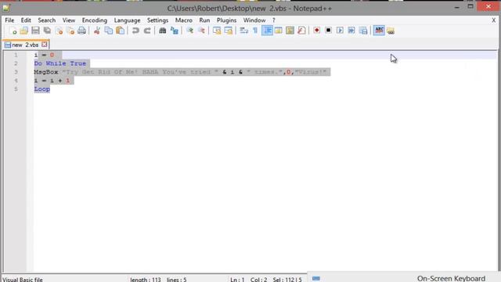
Task: Toggle the word wrap toolbar icon
Action: (x=243, y=31)
